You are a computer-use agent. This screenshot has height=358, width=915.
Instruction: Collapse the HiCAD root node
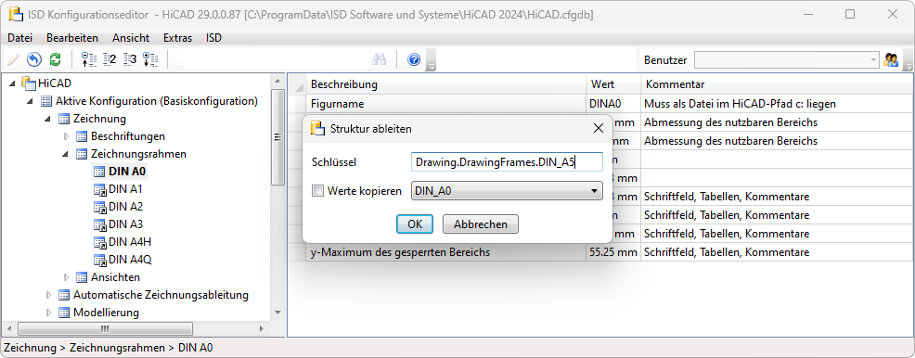tap(13, 84)
